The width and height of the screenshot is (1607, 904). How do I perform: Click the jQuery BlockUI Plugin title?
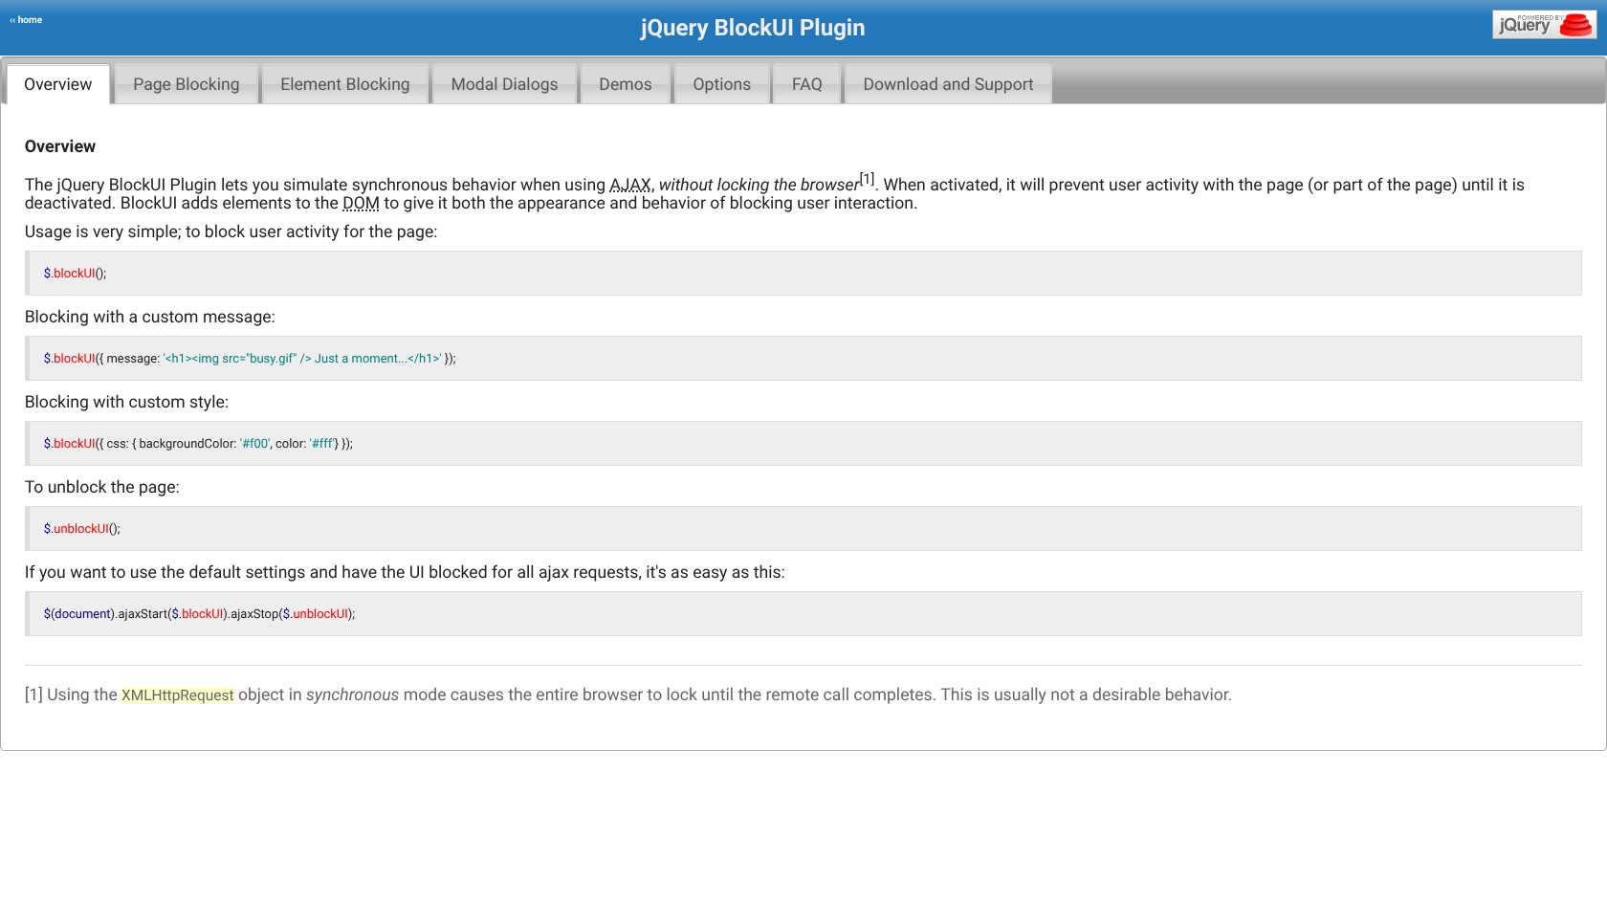click(753, 28)
